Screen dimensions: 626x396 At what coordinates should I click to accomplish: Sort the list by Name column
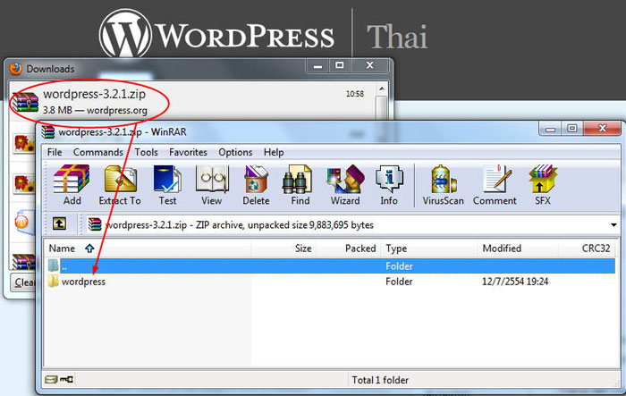coord(147,249)
